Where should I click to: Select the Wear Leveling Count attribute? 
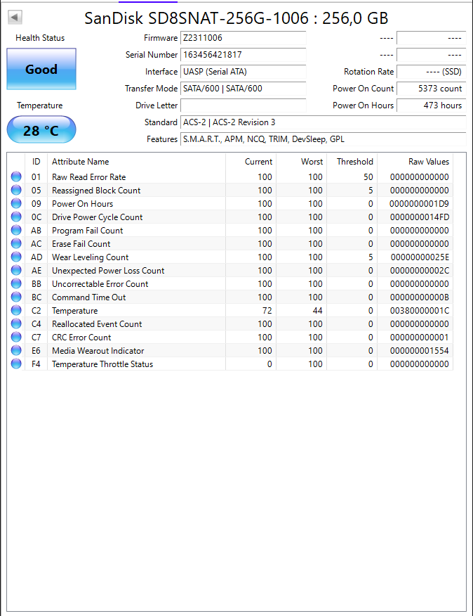91,257
